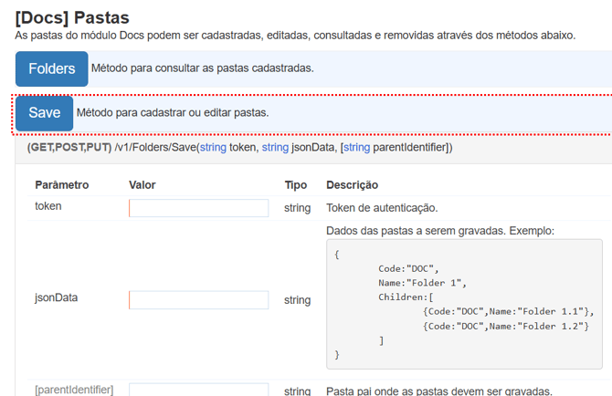Click the [parentIdentifier] optional parameter label
This screenshot has width=612, height=396.
[74, 390]
